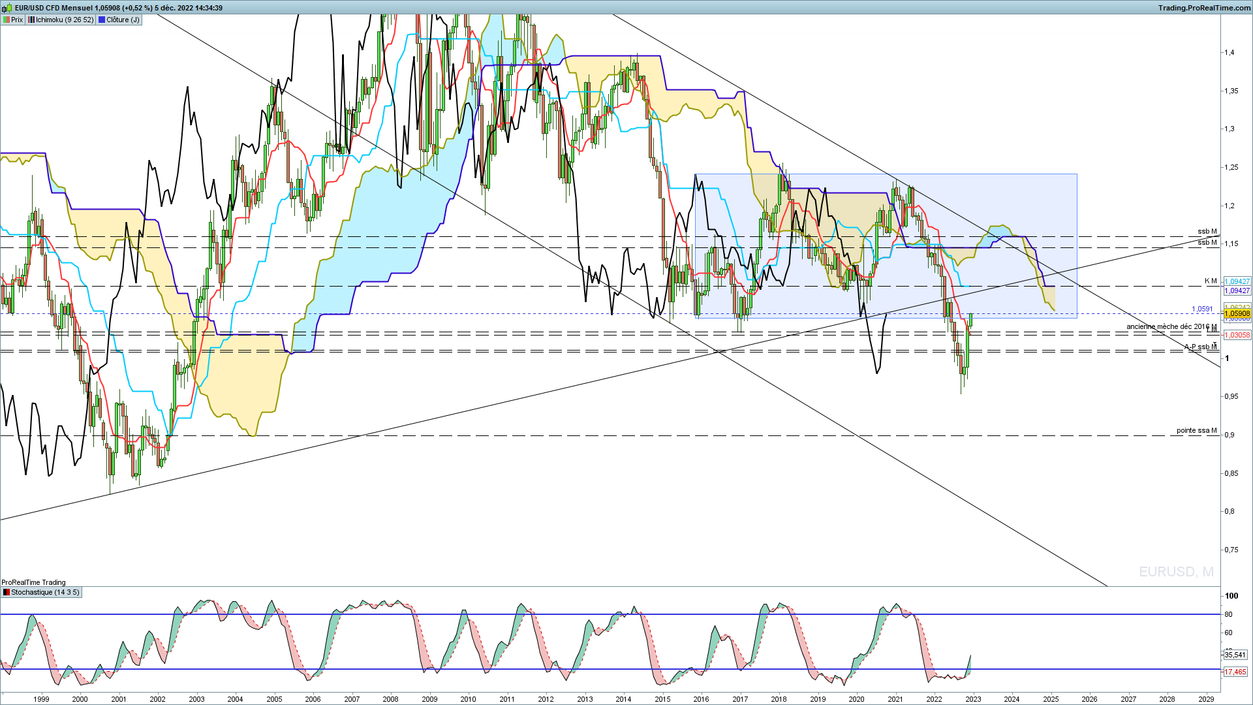Click the 80 level on stochastic axis

1228,614
